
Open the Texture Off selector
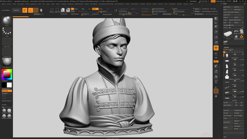point(7,52)
